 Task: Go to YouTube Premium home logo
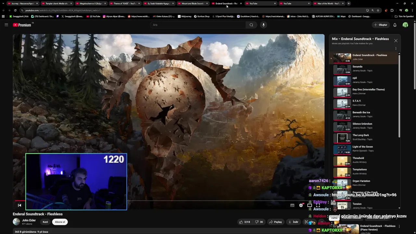pyautogui.click(x=22, y=25)
